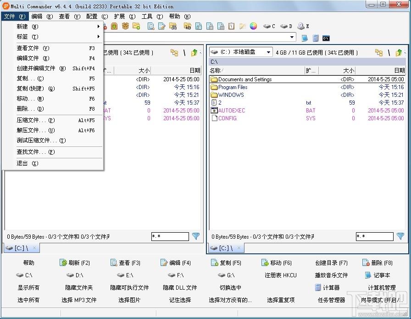This screenshot has width=411, height=319.
Task: Open the rainbow color picker toolbar icon
Action: (x=254, y=26)
